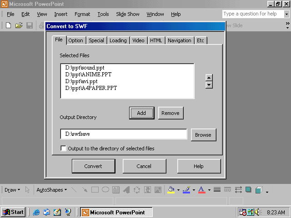Expand the top toolbar options chevron
The height and width of the screenshot is (218, 291).
coord(287,25)
